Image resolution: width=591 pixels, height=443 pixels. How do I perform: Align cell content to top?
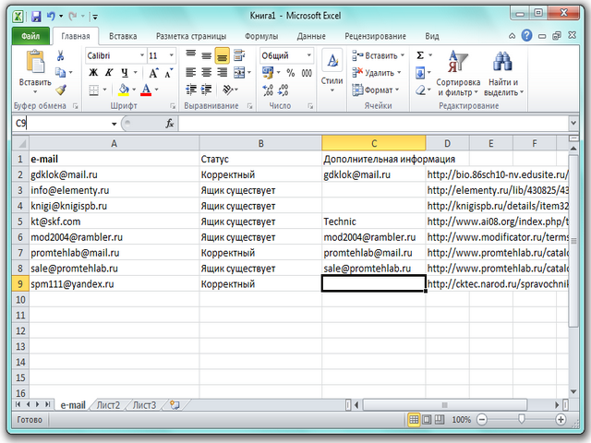[191, 55]
